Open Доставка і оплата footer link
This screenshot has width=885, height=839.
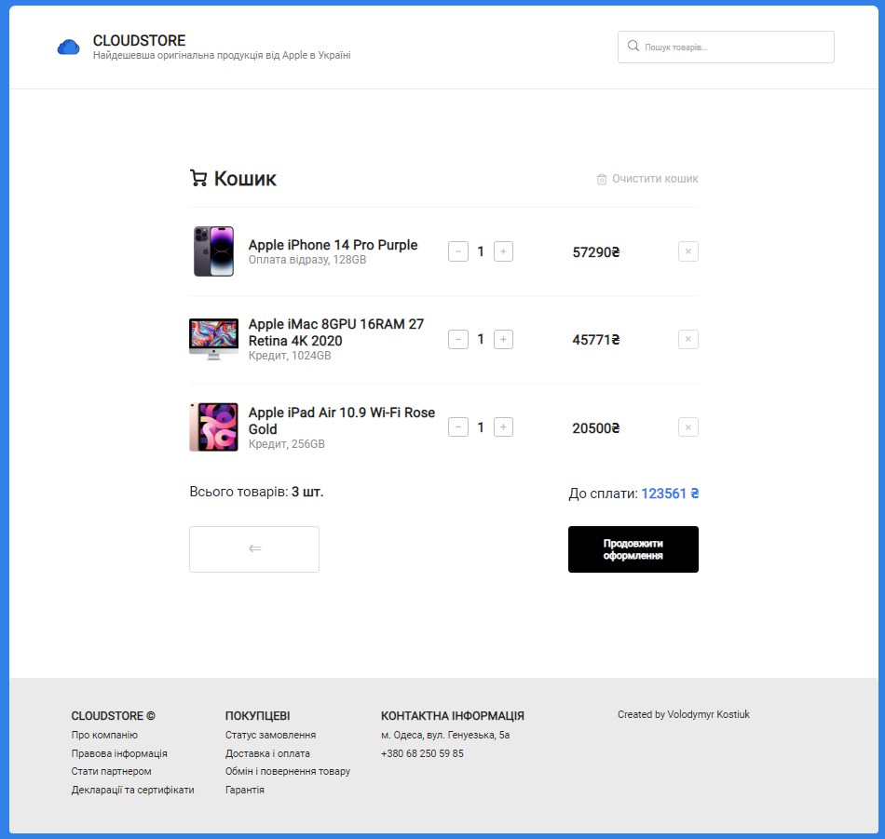(267, 753)
